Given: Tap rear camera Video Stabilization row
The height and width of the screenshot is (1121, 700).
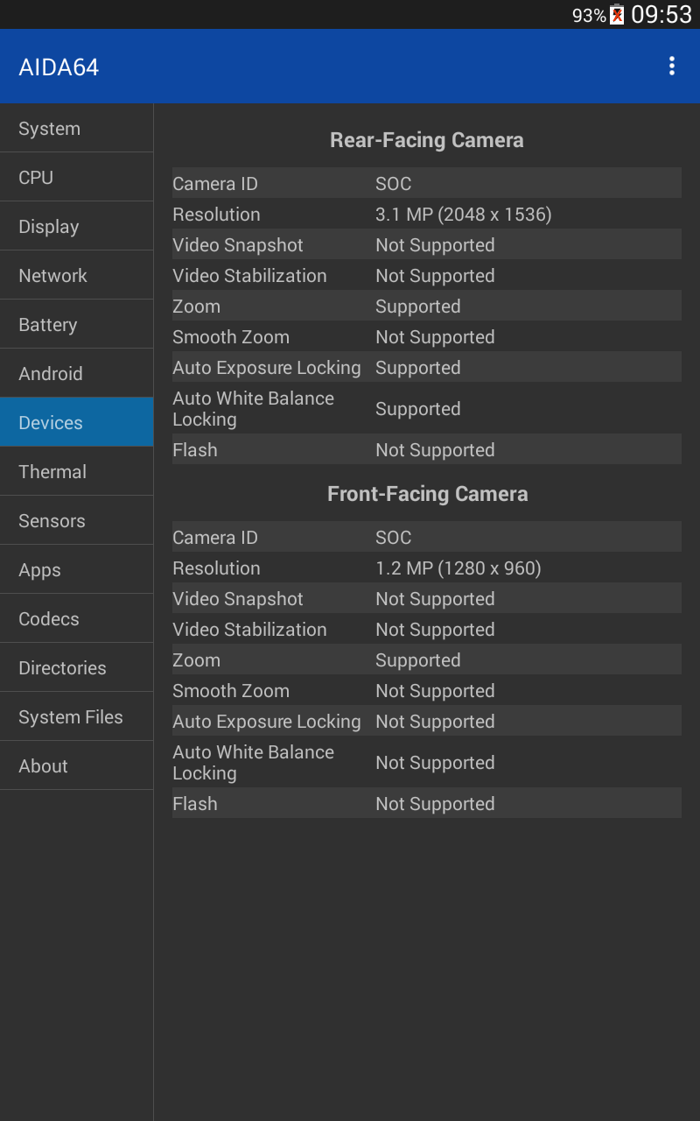Looking at the screenshot, I should (x=427, y=275).
